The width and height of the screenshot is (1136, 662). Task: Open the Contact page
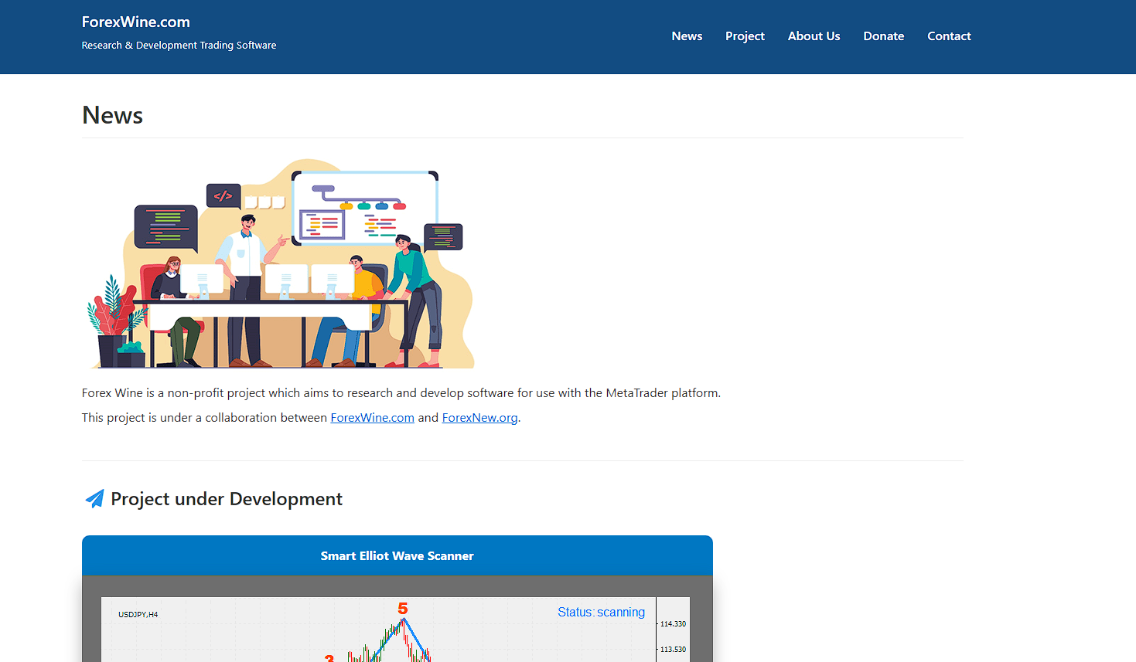coord(949,36)
